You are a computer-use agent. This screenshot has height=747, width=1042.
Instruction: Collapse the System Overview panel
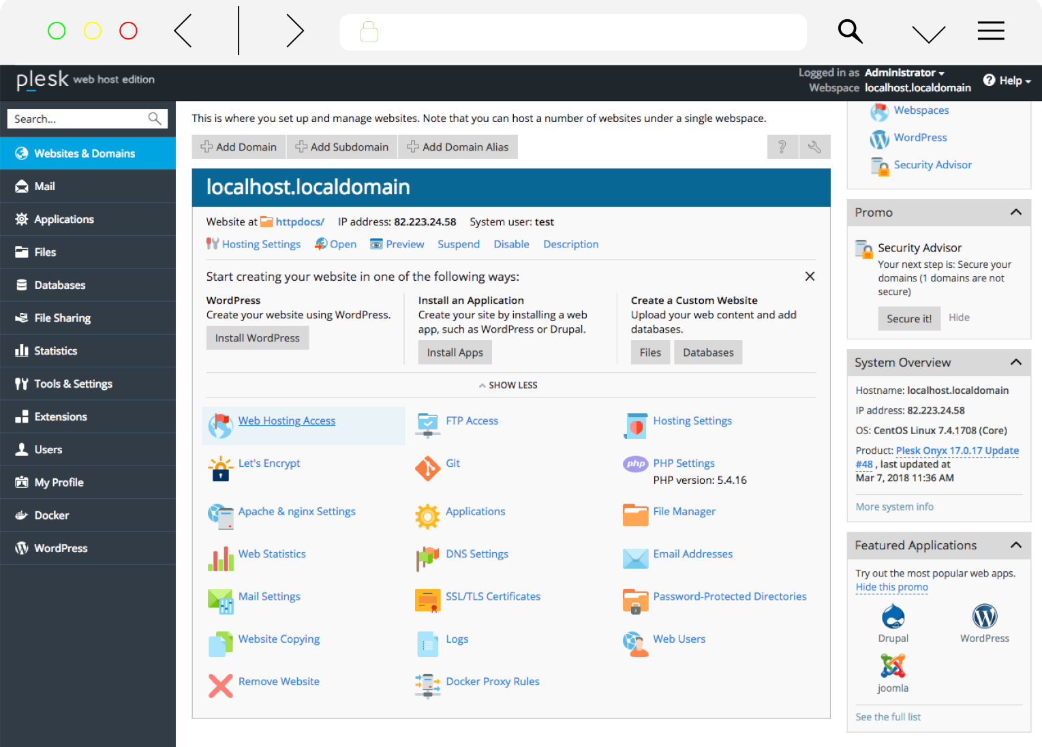1015,362
